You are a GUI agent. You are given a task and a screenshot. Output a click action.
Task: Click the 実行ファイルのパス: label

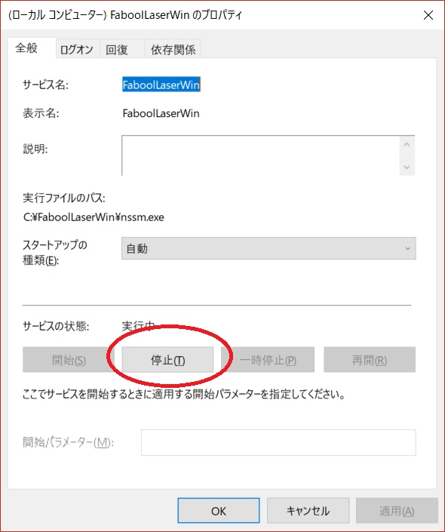click(x=64, y=198)
